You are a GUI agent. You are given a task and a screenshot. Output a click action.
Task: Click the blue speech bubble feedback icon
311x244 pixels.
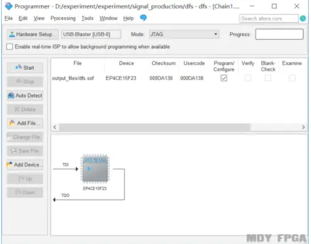point(143,18)
